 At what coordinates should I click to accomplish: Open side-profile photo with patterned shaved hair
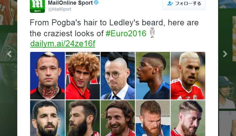pos(153,76)
